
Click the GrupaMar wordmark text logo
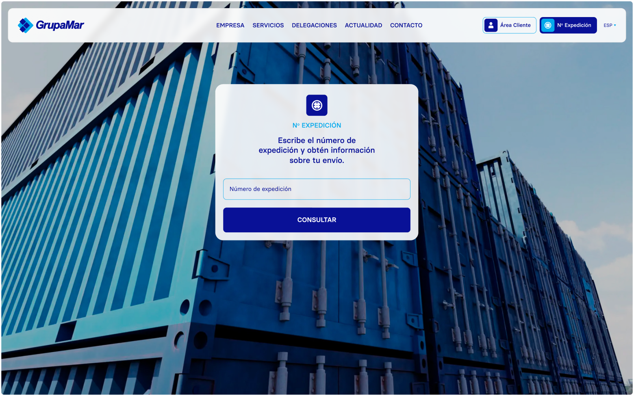59,25
